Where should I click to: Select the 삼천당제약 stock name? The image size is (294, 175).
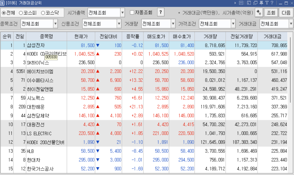click(x=38, y=116)
